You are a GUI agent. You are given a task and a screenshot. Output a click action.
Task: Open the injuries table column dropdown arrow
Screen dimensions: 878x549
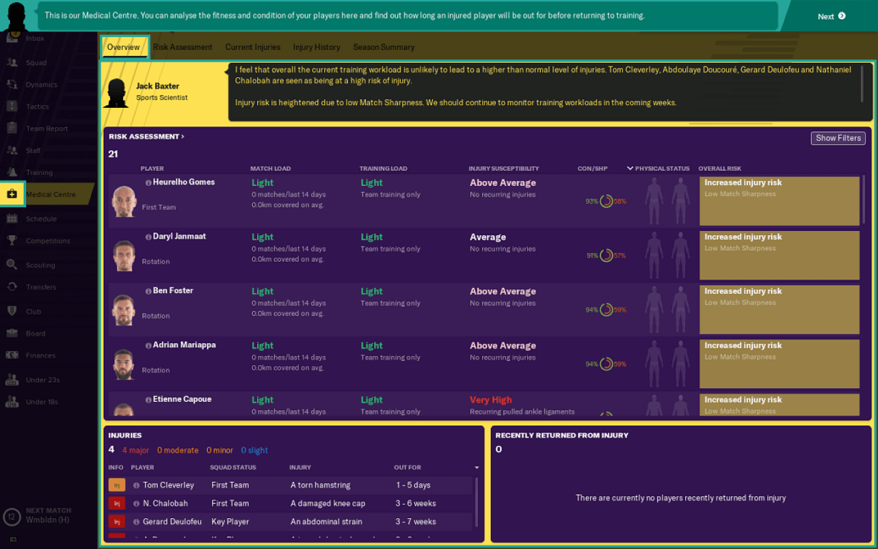click(x=477, y=468)
